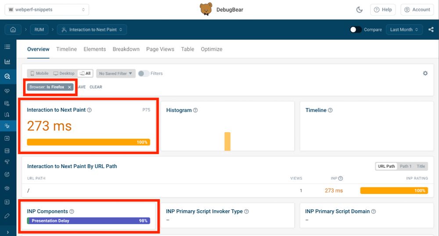Screen dimensions: 439x236
Task: Click the plus-square sidebar icon
Action: pyautogui.click(x=7, y=138)
